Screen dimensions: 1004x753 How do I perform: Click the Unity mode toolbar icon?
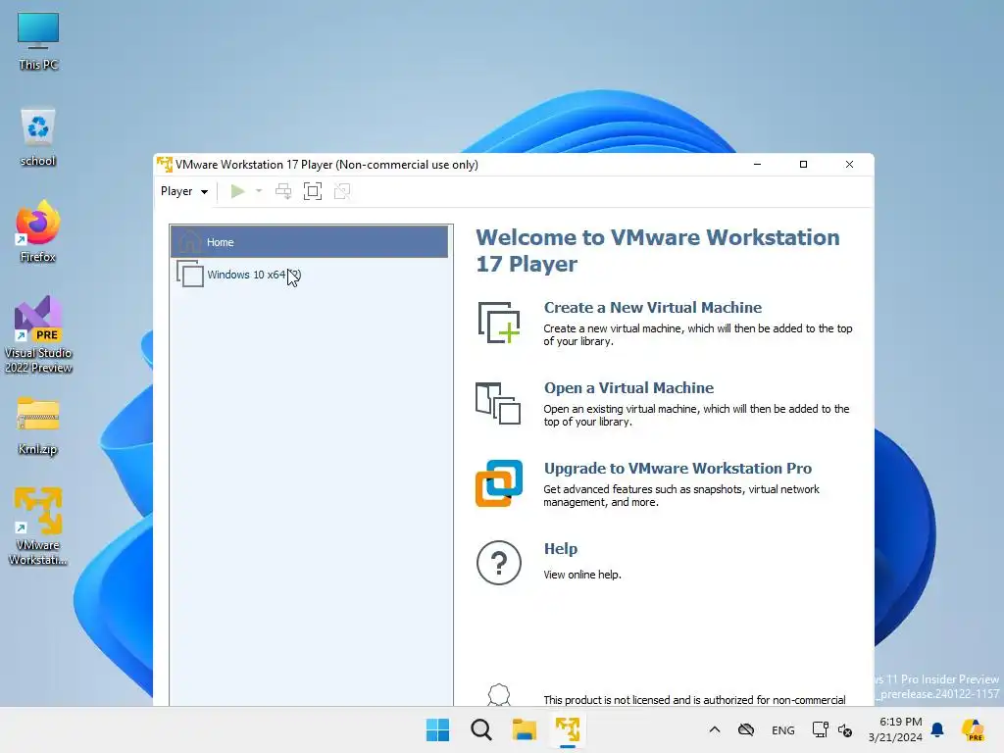coord(342,191)
